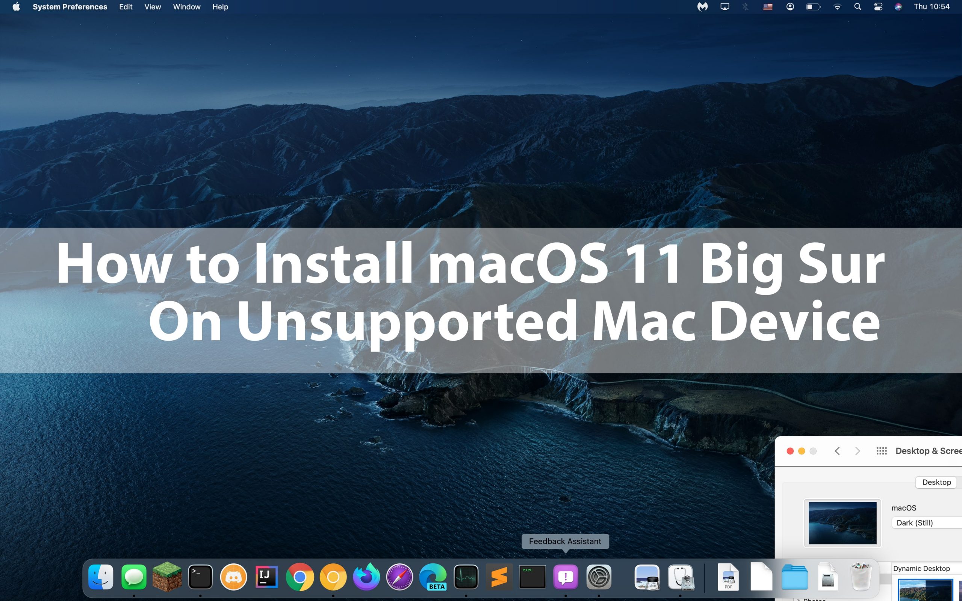Click the Desktop tab in preferences

[x=937, y=482]
